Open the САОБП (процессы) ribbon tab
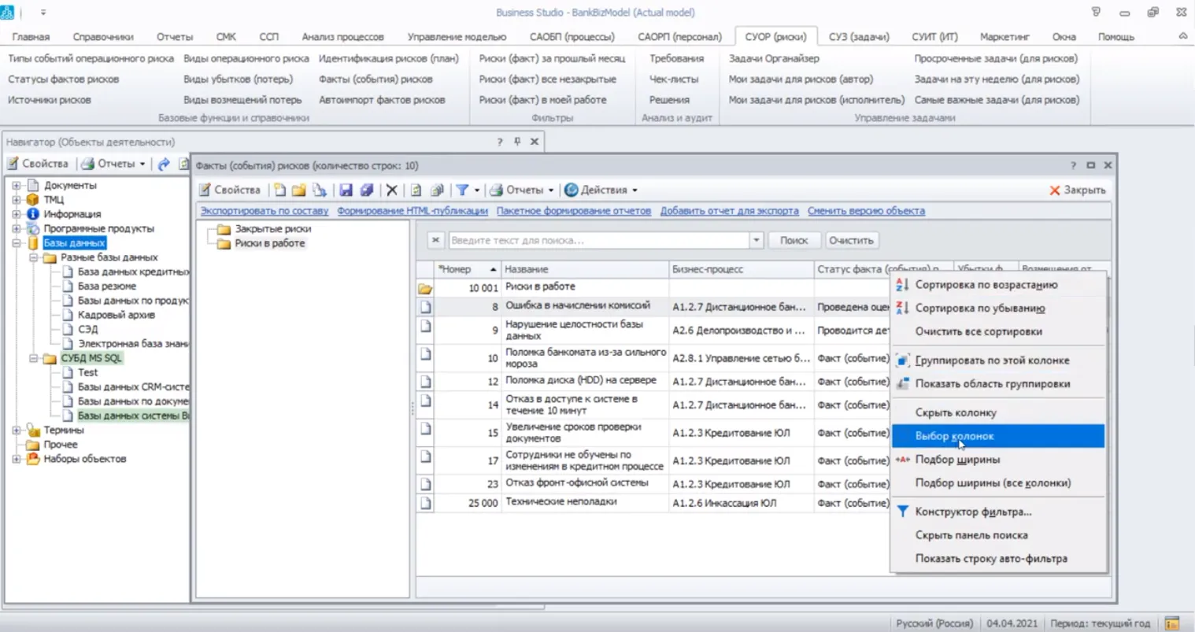 pyautogui.click(x=572, y=37)
